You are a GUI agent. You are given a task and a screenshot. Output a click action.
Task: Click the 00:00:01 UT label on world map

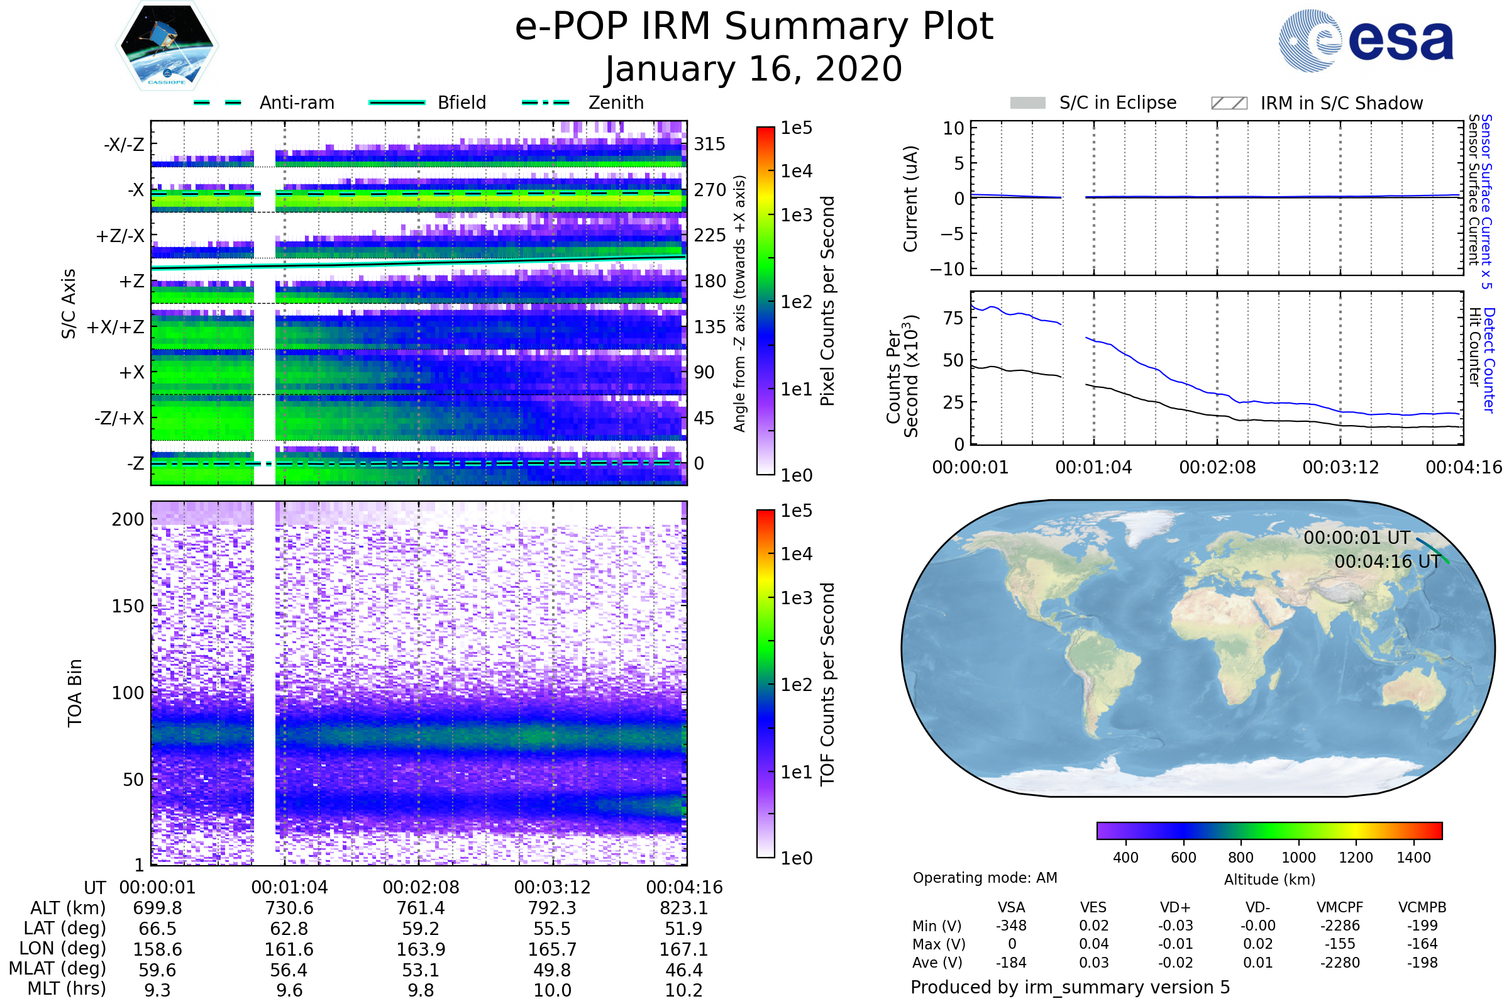(1356, 538)
